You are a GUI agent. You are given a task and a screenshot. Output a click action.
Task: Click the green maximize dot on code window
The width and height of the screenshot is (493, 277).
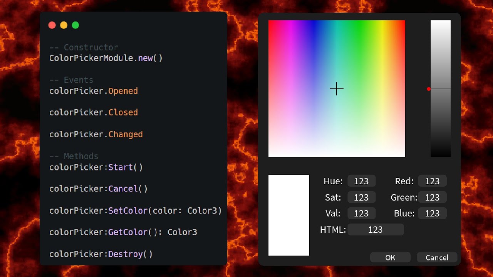point(75,25)
